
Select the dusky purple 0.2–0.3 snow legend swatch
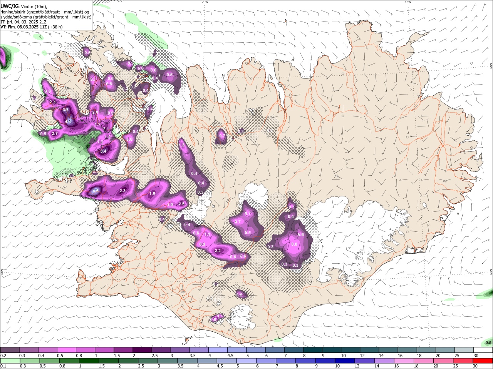pos(9,350)
